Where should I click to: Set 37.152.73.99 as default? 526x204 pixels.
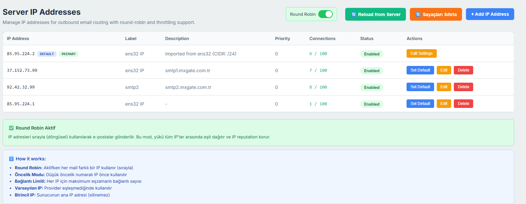coord(420,70)
